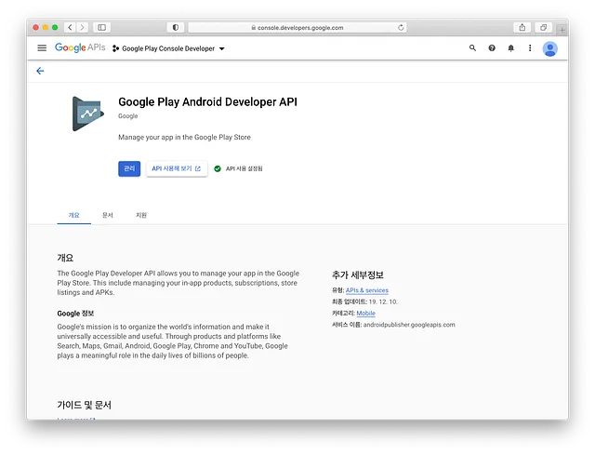Click the privacy shield icon
The width and height of the screenshot is (595, 455).
point(176,27)
